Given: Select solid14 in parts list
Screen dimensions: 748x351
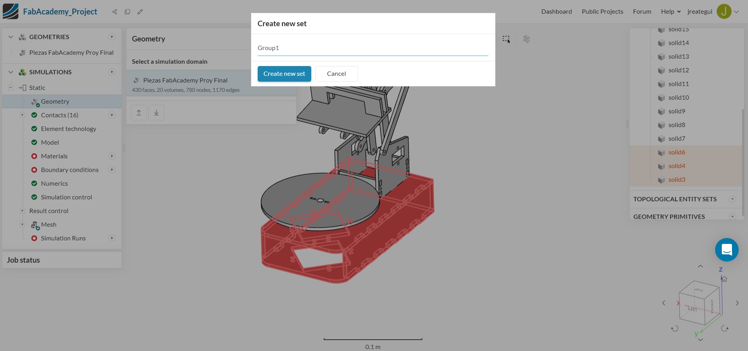Looking at the screenshot, I should (678, 43).
